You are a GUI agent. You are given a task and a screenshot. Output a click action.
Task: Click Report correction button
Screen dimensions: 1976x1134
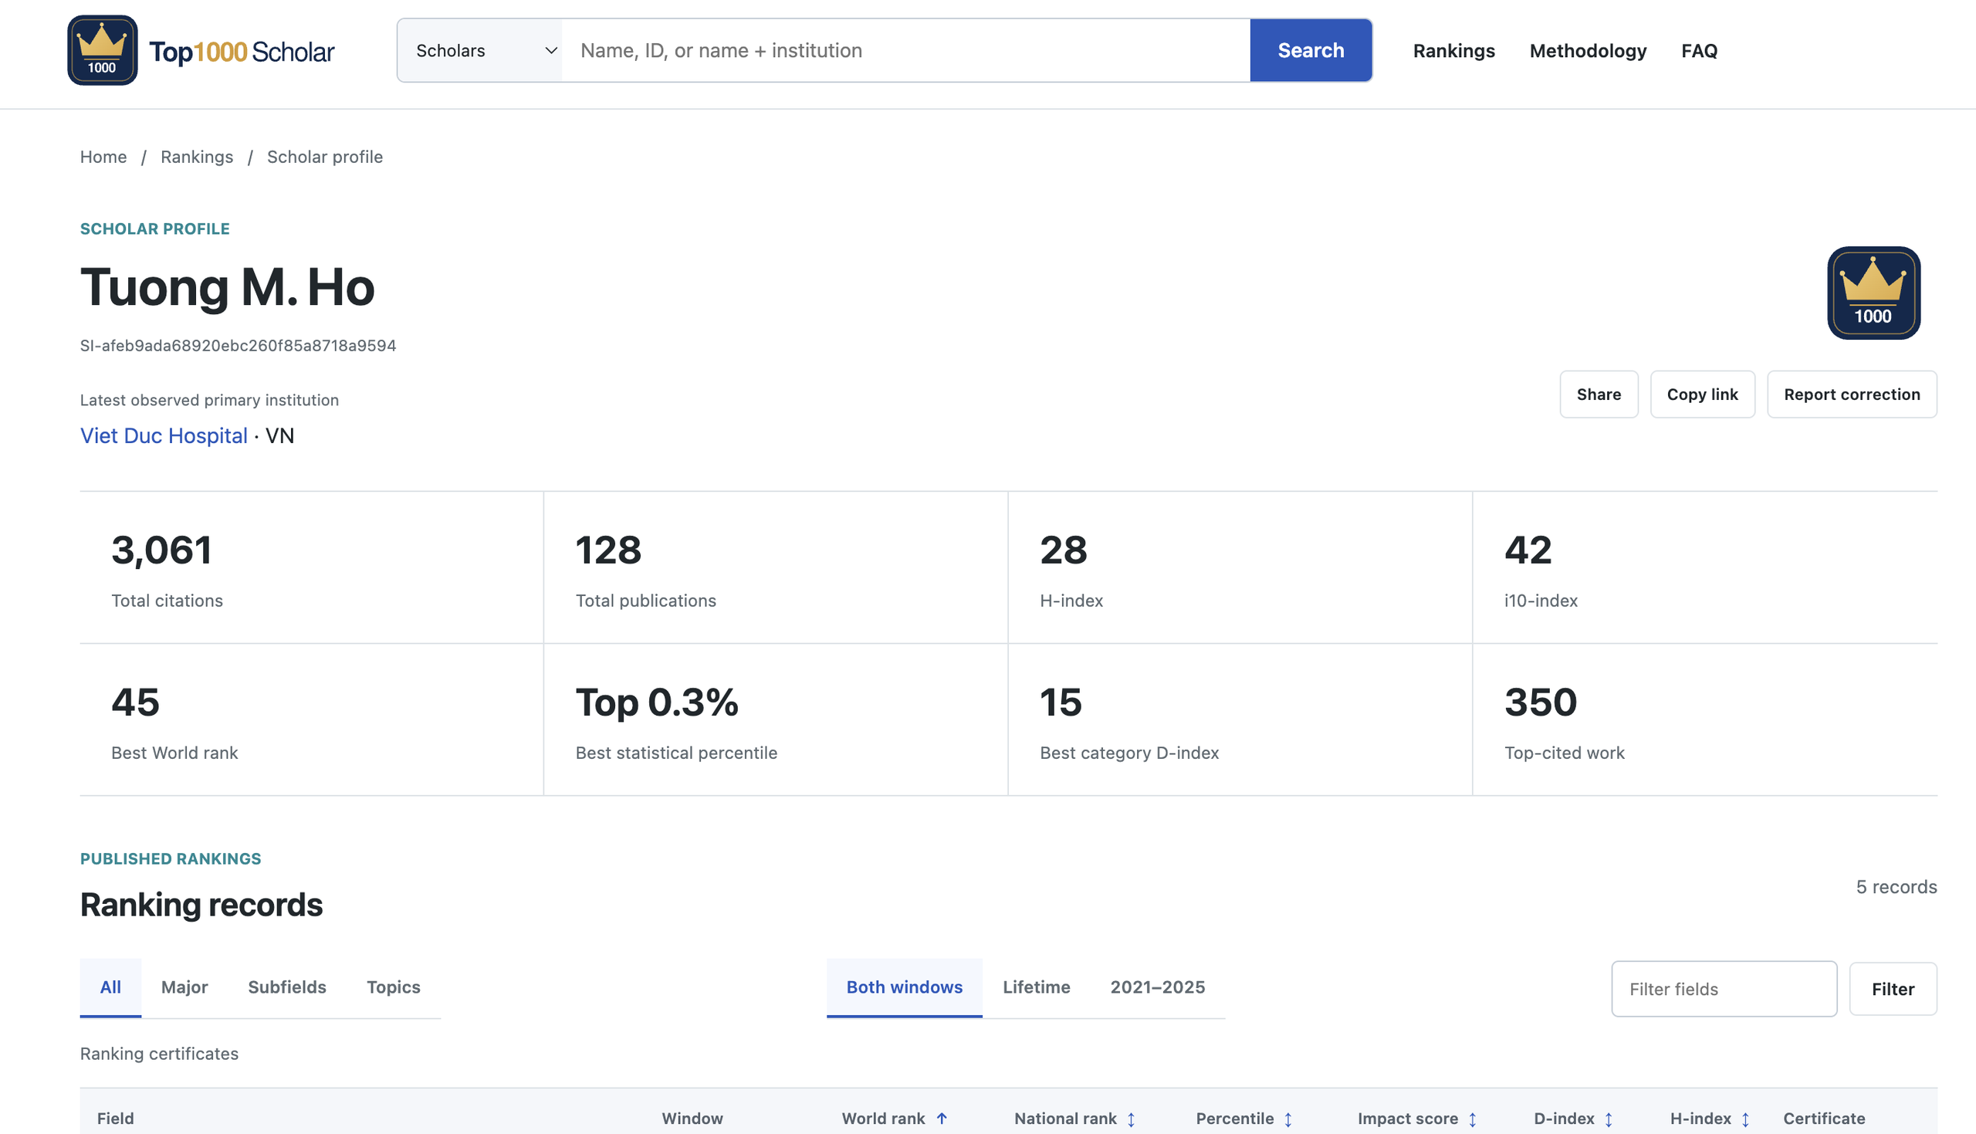(1852, 394)
